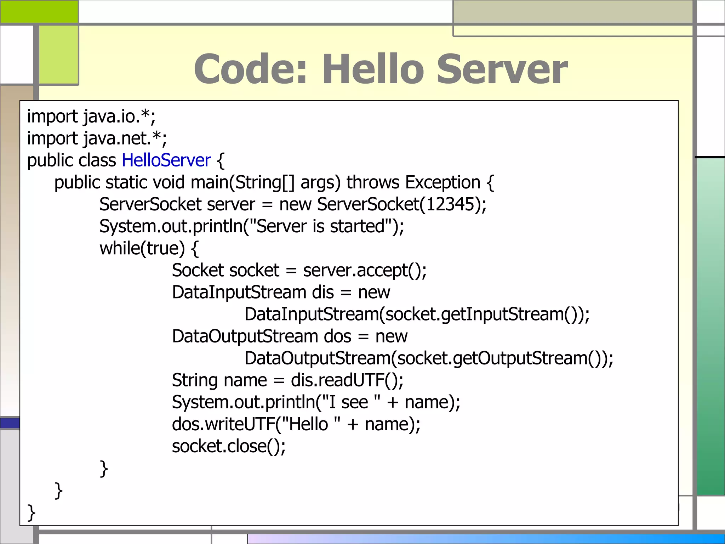This screenshot has width=725, height=544.
Task: Click the main method declaration line
Action: click(x=274, y=183)
